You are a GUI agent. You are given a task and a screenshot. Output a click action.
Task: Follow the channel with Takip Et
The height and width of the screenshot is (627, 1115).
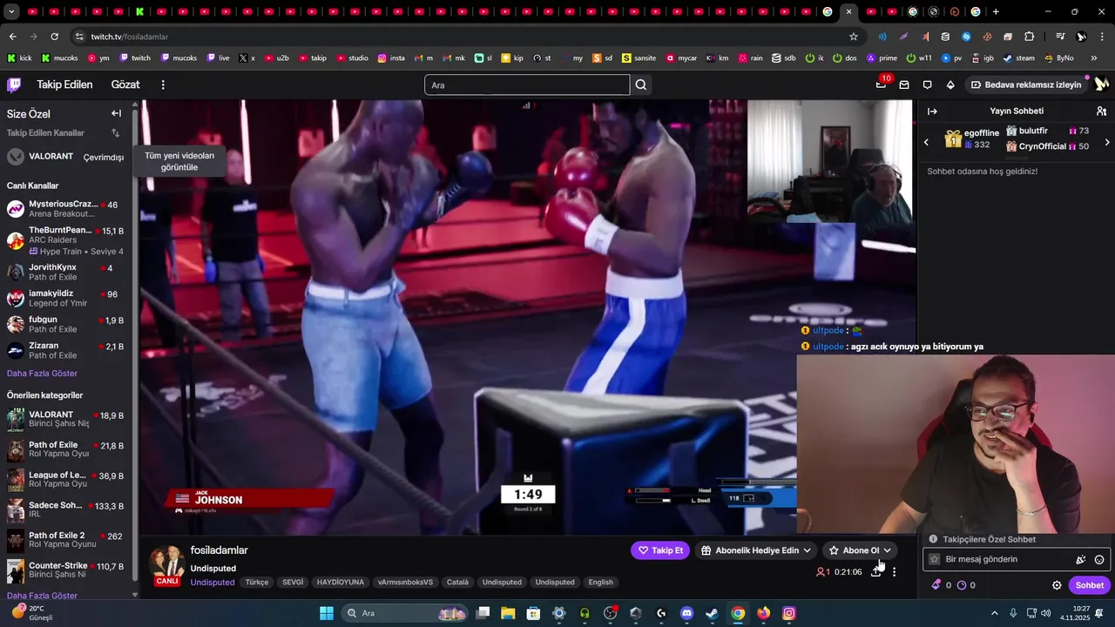(660, 550)
